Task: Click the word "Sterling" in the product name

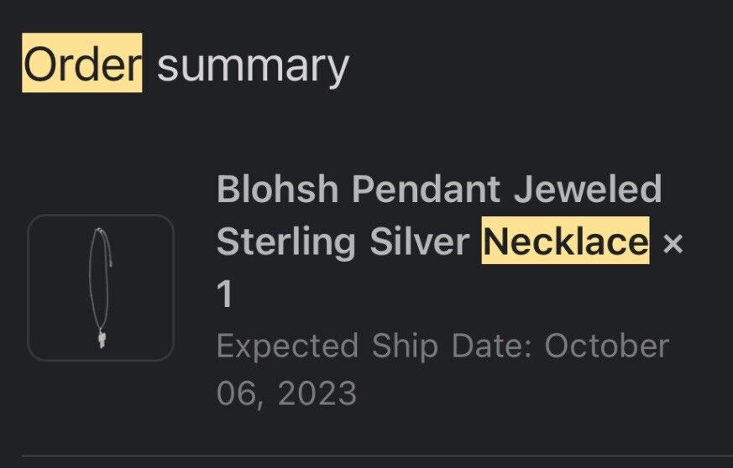Action: [285, 242]
